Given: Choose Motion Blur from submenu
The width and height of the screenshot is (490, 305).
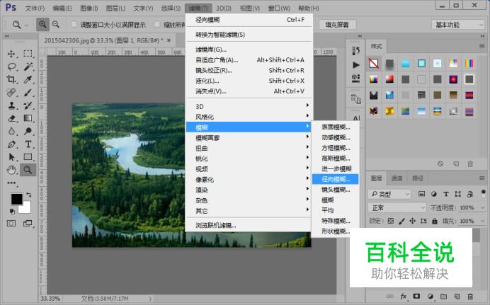Looking at the screenshot, I should pyautogui.click(x=336, y=137).
